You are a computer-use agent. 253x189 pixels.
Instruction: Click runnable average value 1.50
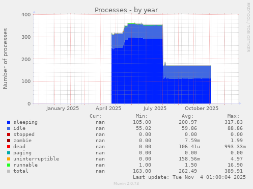click(x=191, y=165)
